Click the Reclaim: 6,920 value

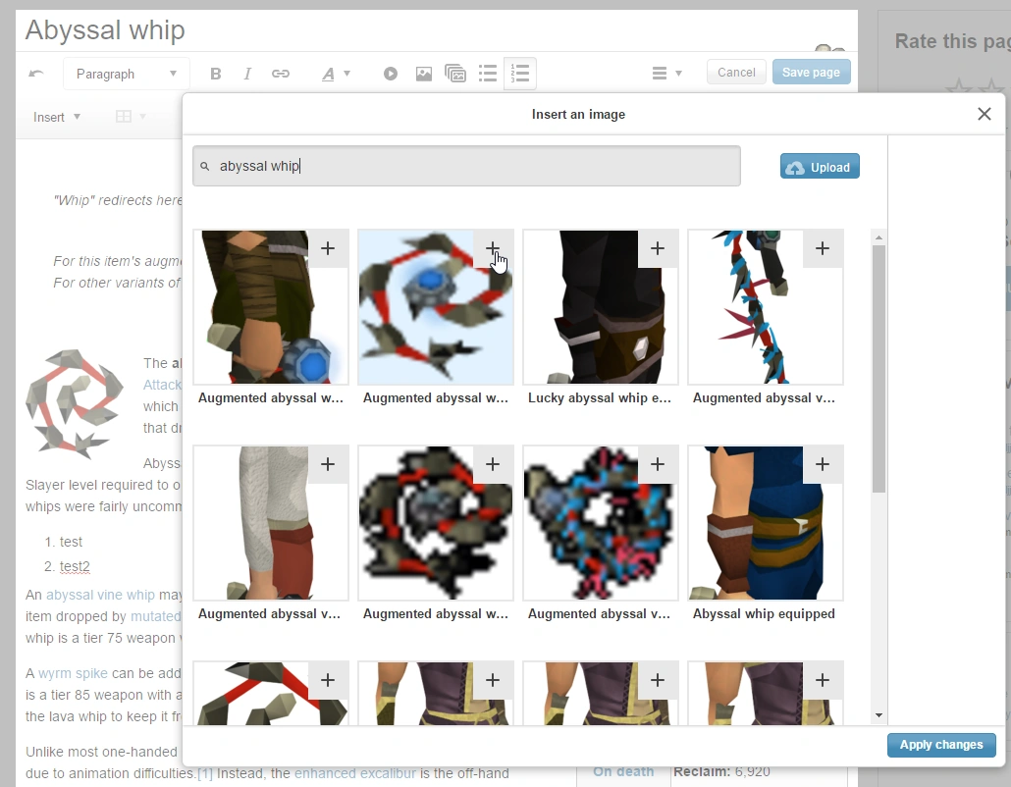[721, 771]
